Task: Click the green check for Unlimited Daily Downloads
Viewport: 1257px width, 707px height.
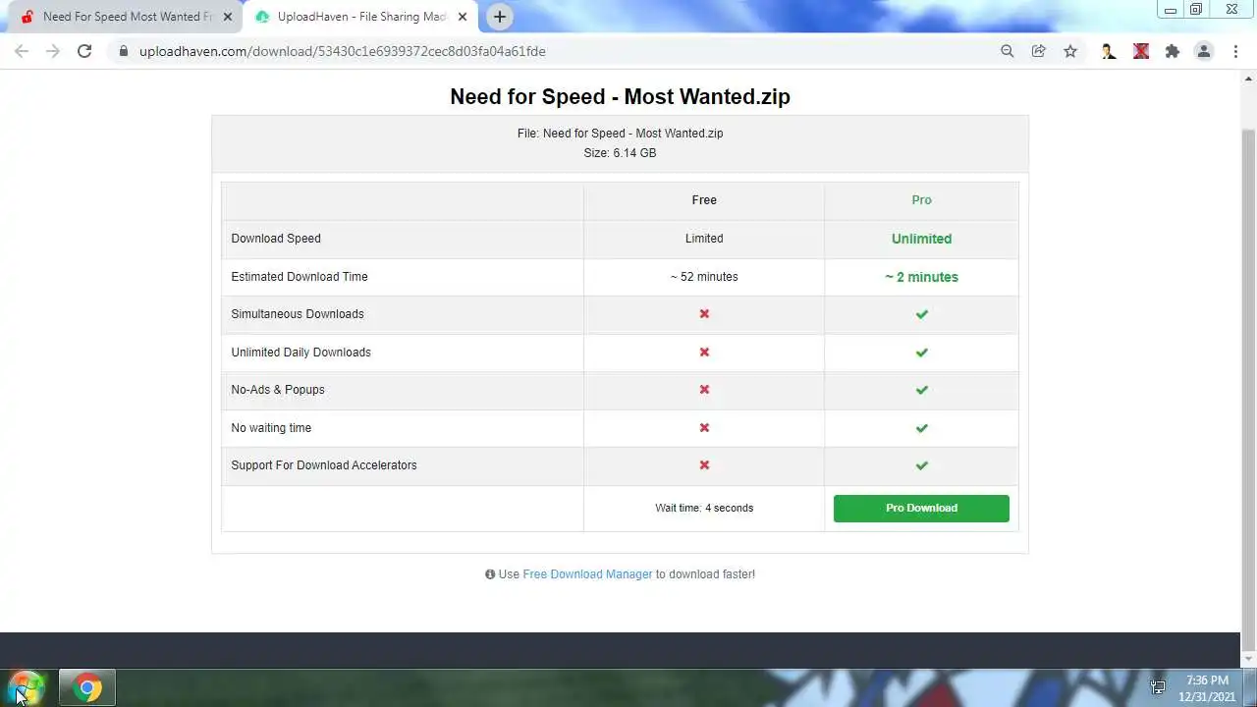Action: [x=921, y=352]
